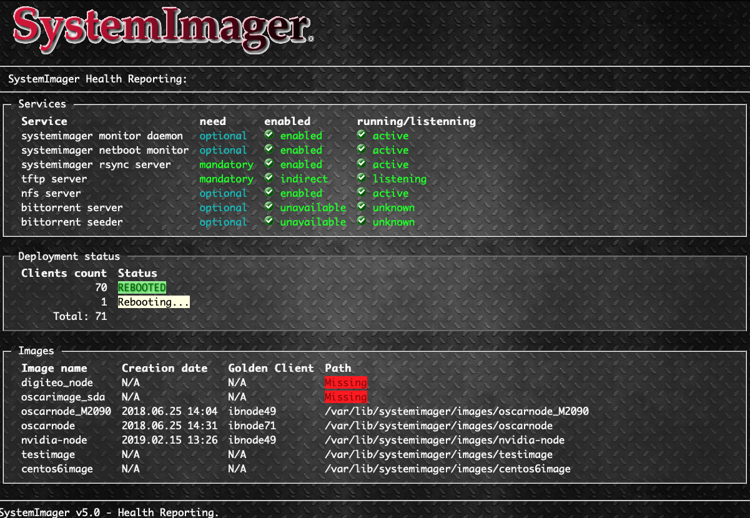Image resolution: width=750 pixels, height=518 pixels.
Task: Click the unknown check icon for bittorrent server
Action: pos(362,207)
